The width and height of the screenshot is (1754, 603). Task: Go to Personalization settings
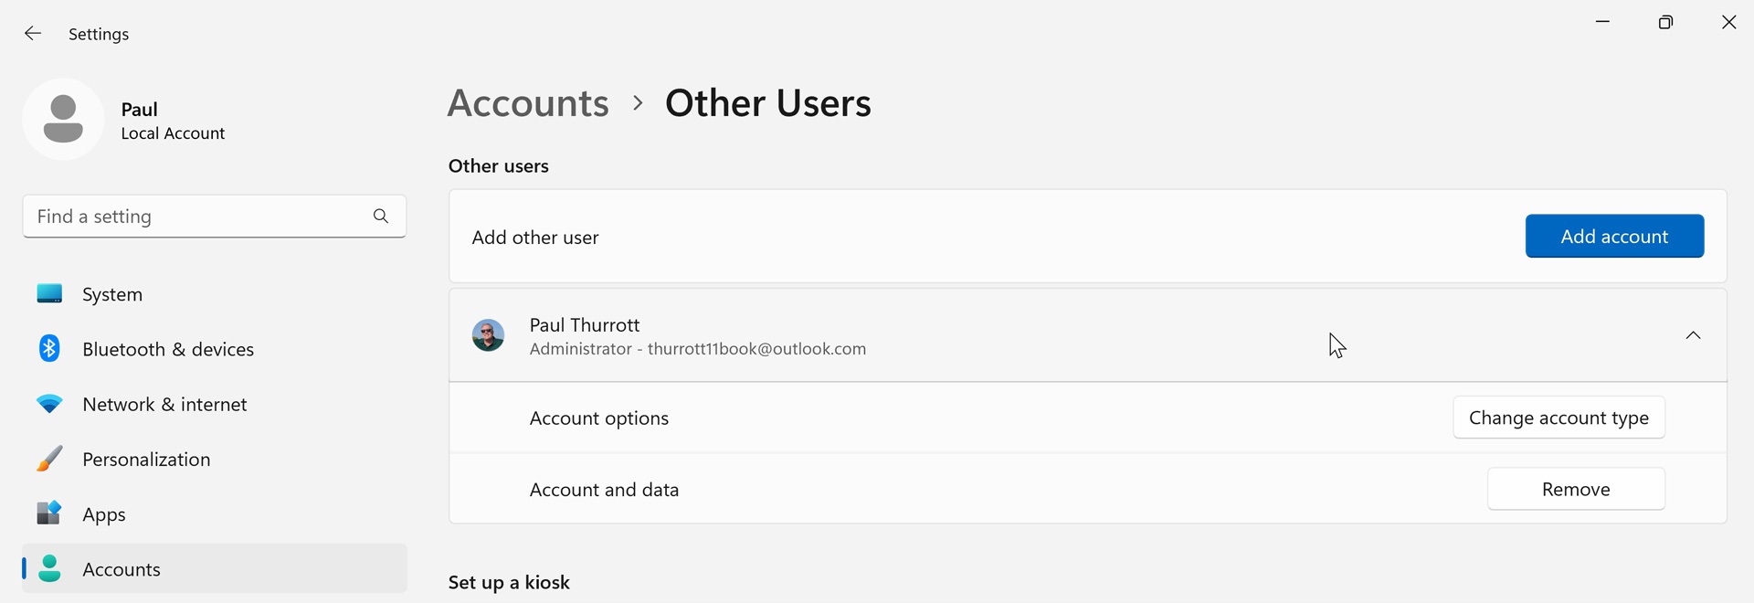click(x=146, y=459)
